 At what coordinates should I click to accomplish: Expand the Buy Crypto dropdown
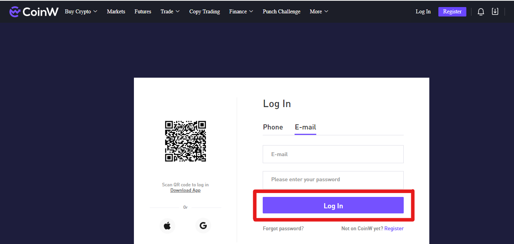tap(81, 11)
